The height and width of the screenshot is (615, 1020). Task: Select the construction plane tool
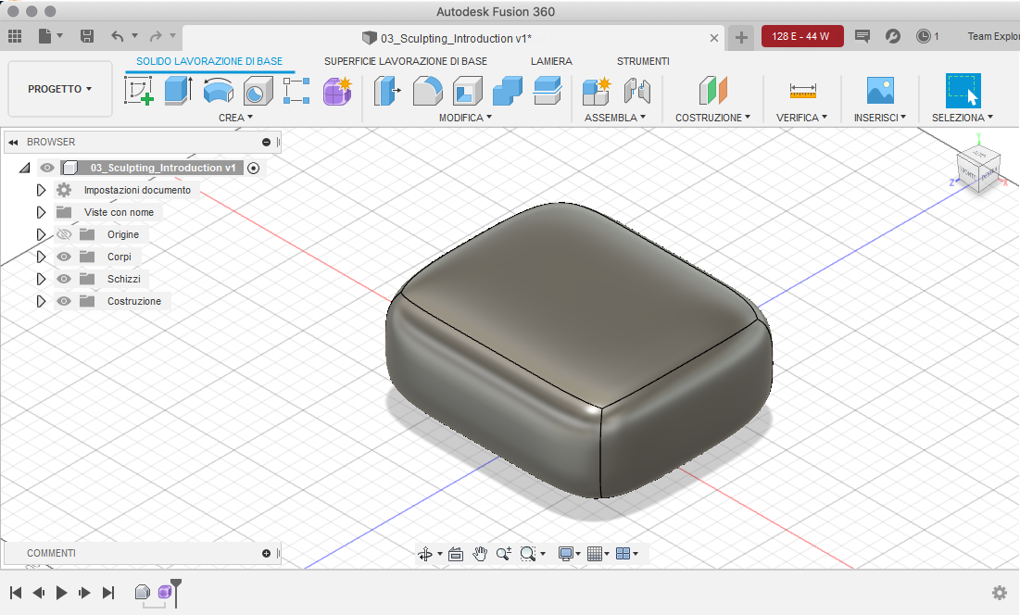(713, 91)
